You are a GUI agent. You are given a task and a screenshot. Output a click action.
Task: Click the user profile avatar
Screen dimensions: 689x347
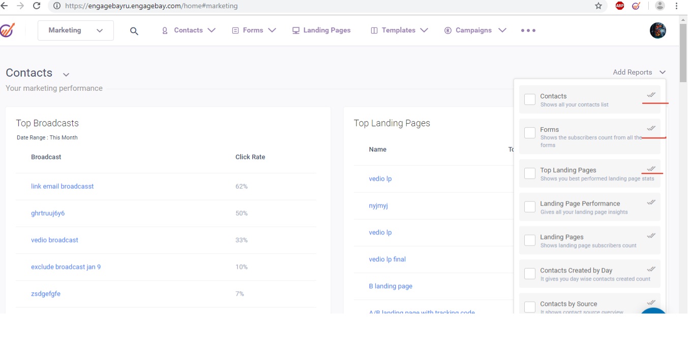pos(657,30)
